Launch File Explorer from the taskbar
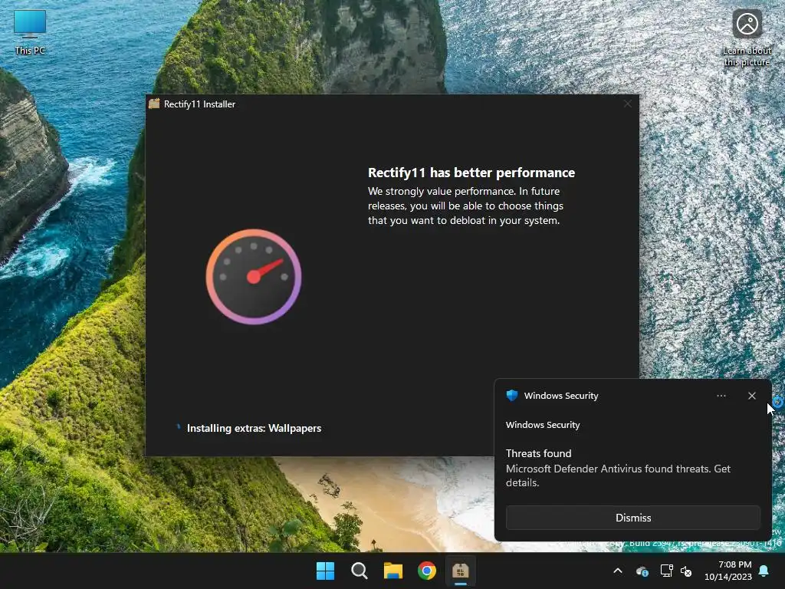The width and height of the screenshot is (785, 589). coord(393,571)
